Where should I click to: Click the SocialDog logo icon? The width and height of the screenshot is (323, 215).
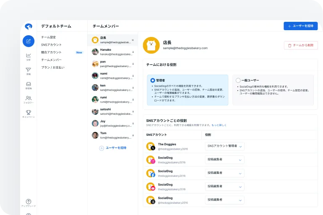[x=29, y=26]
